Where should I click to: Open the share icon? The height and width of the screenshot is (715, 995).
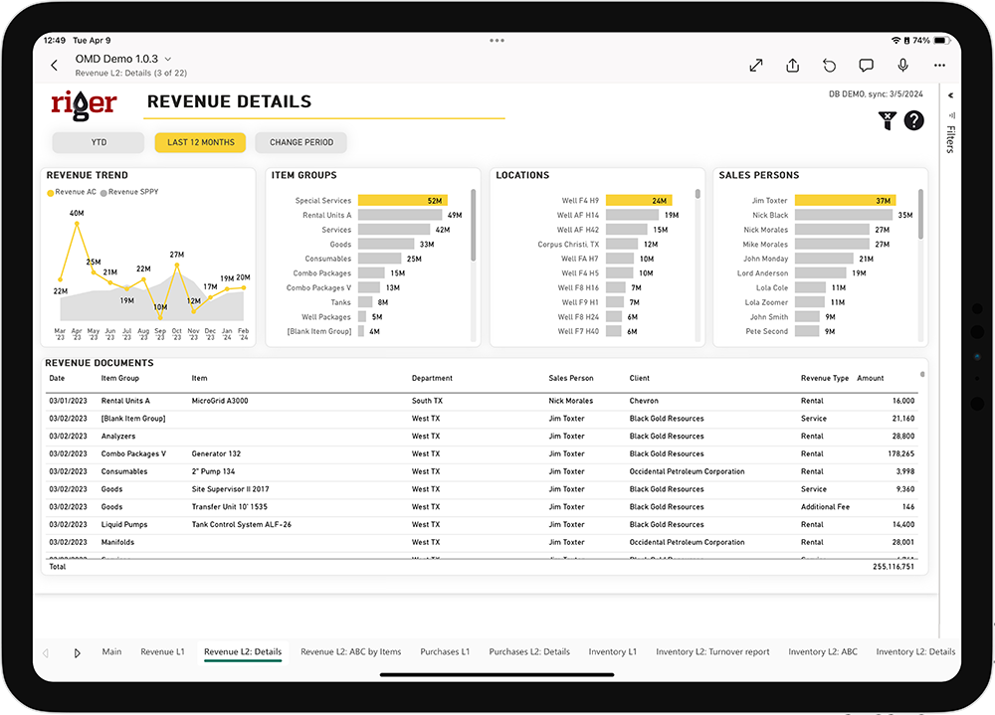[x=793, y=66]
